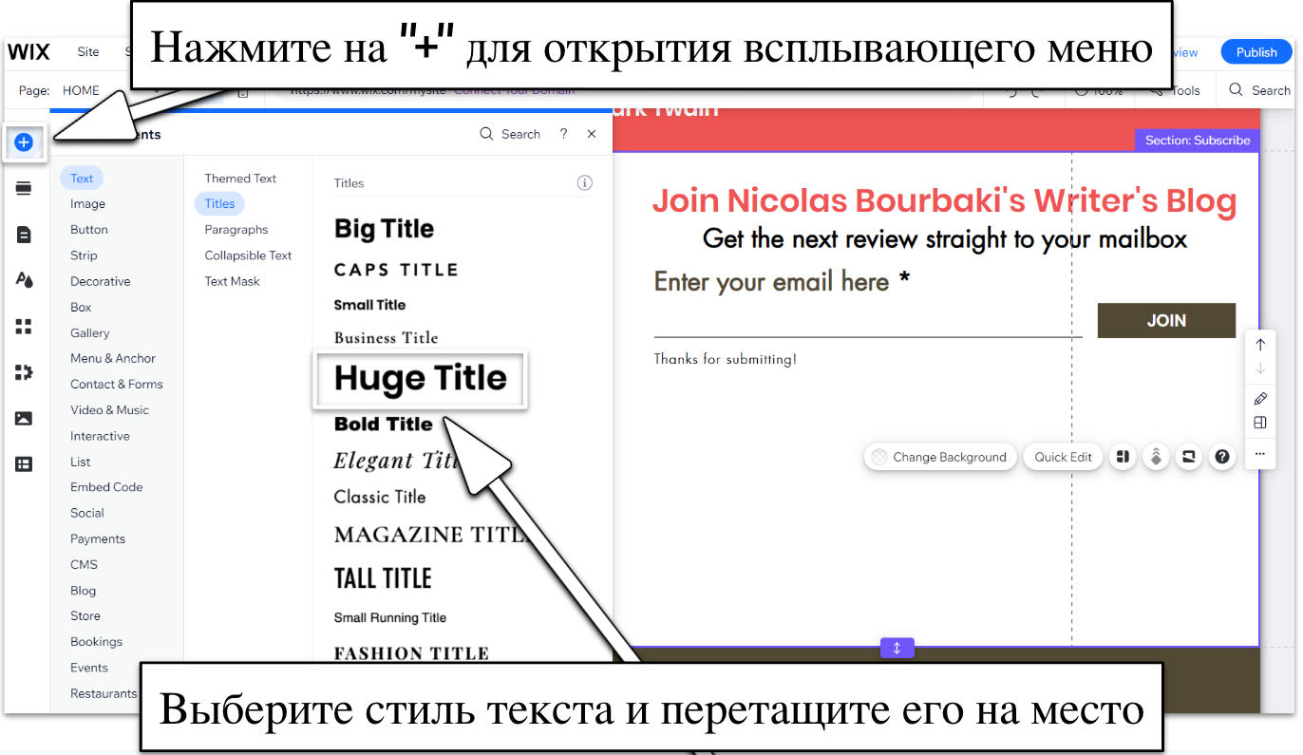Click the info icon beside Titles heading

tap(585, 182)
